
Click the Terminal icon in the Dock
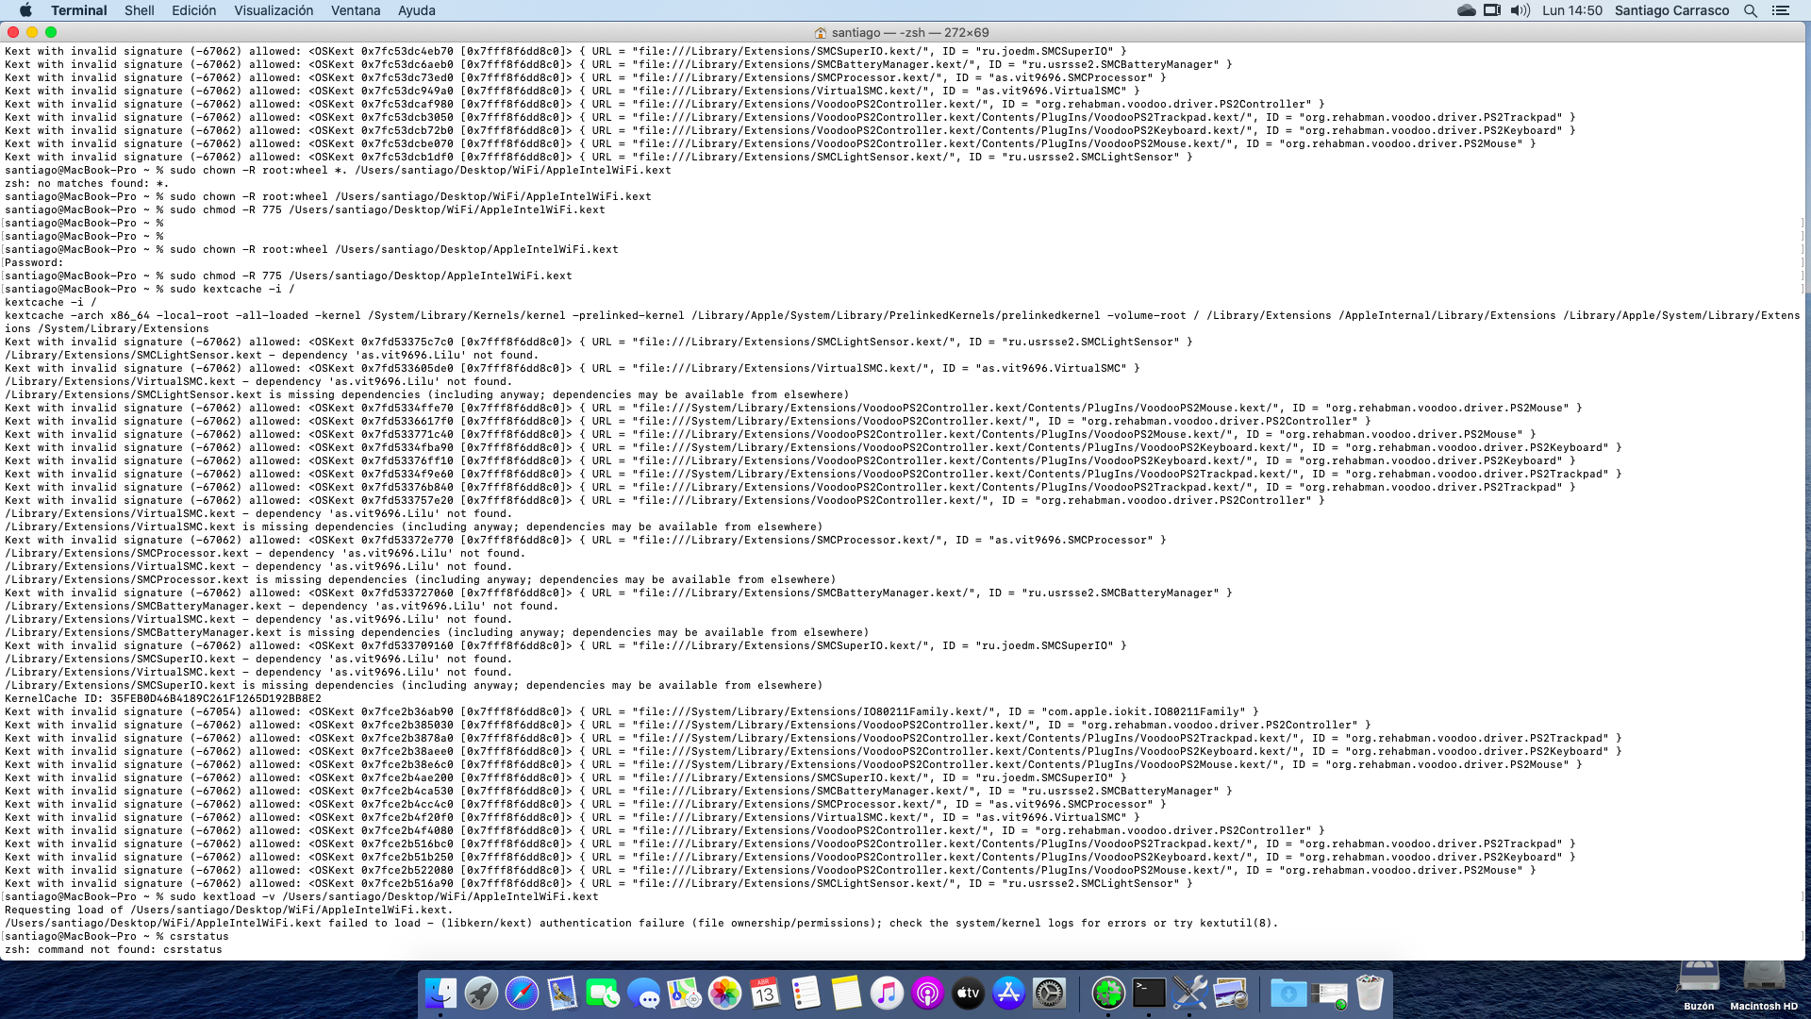click(x=1149, y=993)
